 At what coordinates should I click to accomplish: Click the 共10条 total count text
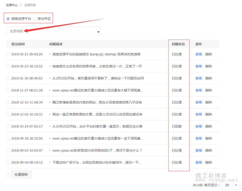point(198,185)
